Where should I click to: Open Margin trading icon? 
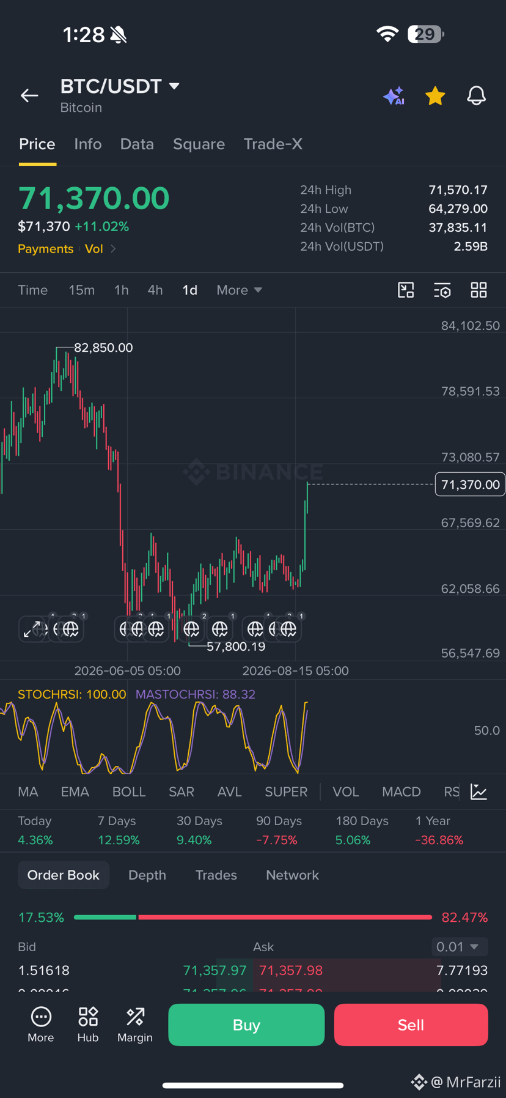click(135, 1025)
